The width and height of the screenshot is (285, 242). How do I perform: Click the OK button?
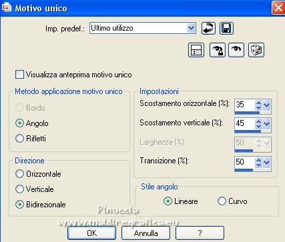click(x=91, y=233)
